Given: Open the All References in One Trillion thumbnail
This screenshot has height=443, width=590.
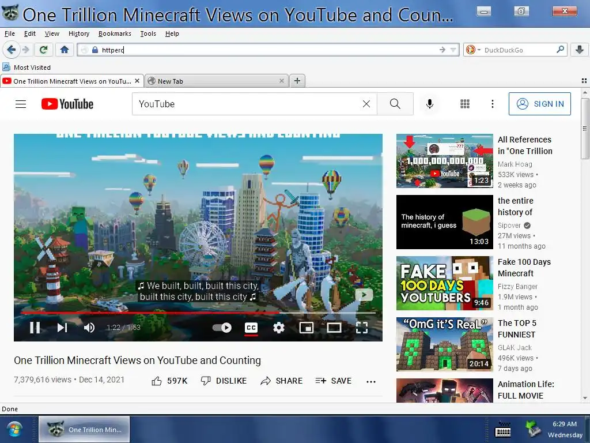Looking at the screenshot, I should tap(444, 161).
